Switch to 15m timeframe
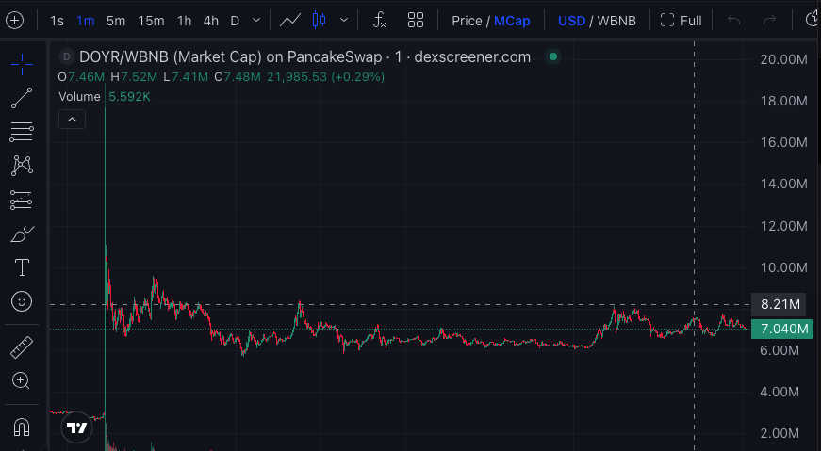The width and height of the screenshot is (821, 451). click(151, 21)
